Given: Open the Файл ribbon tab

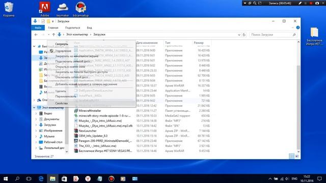Looking at the screenshot, I should (x=38, y=27).
